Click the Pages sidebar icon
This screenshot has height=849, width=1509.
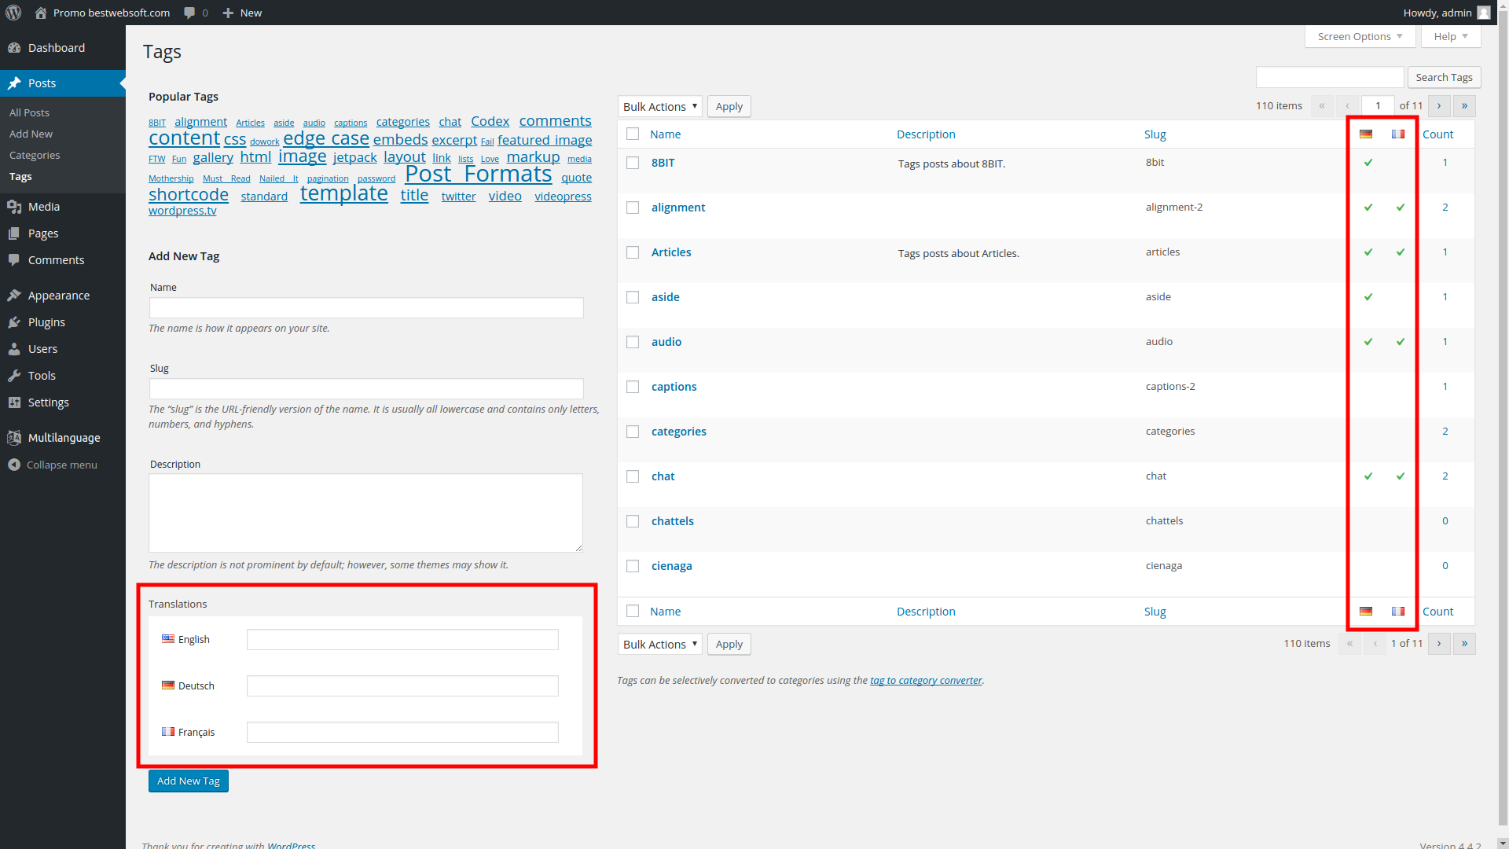tap(14, 233)
